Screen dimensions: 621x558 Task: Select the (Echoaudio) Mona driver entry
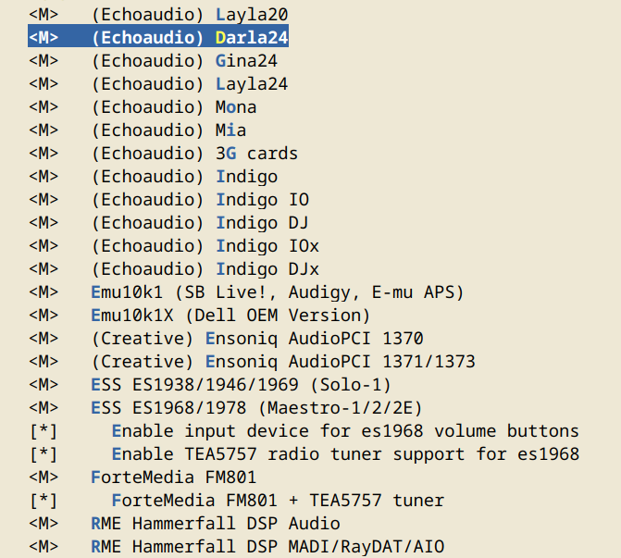click(174, 107)
